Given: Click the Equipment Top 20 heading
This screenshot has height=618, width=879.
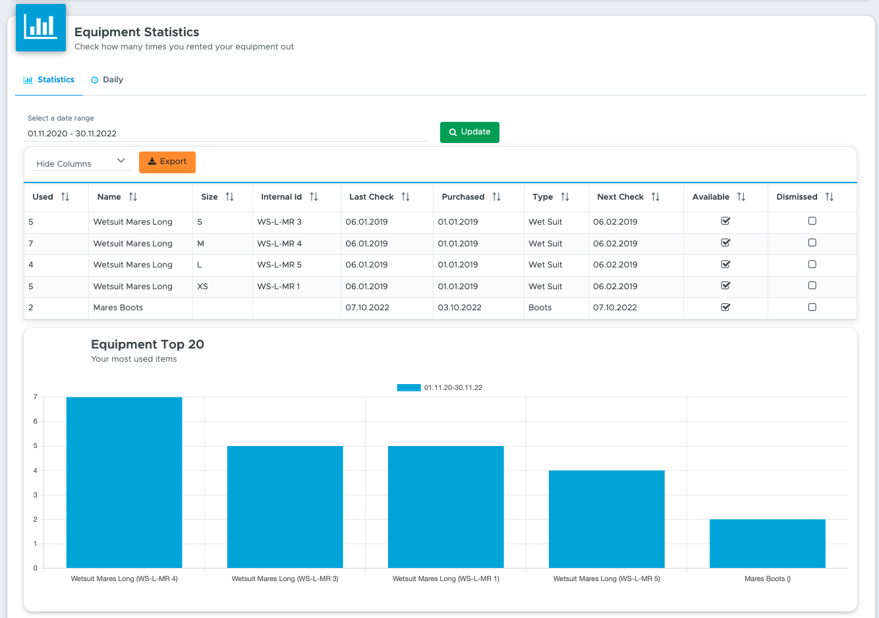Looking at the screenshot, I should (148, 345).
